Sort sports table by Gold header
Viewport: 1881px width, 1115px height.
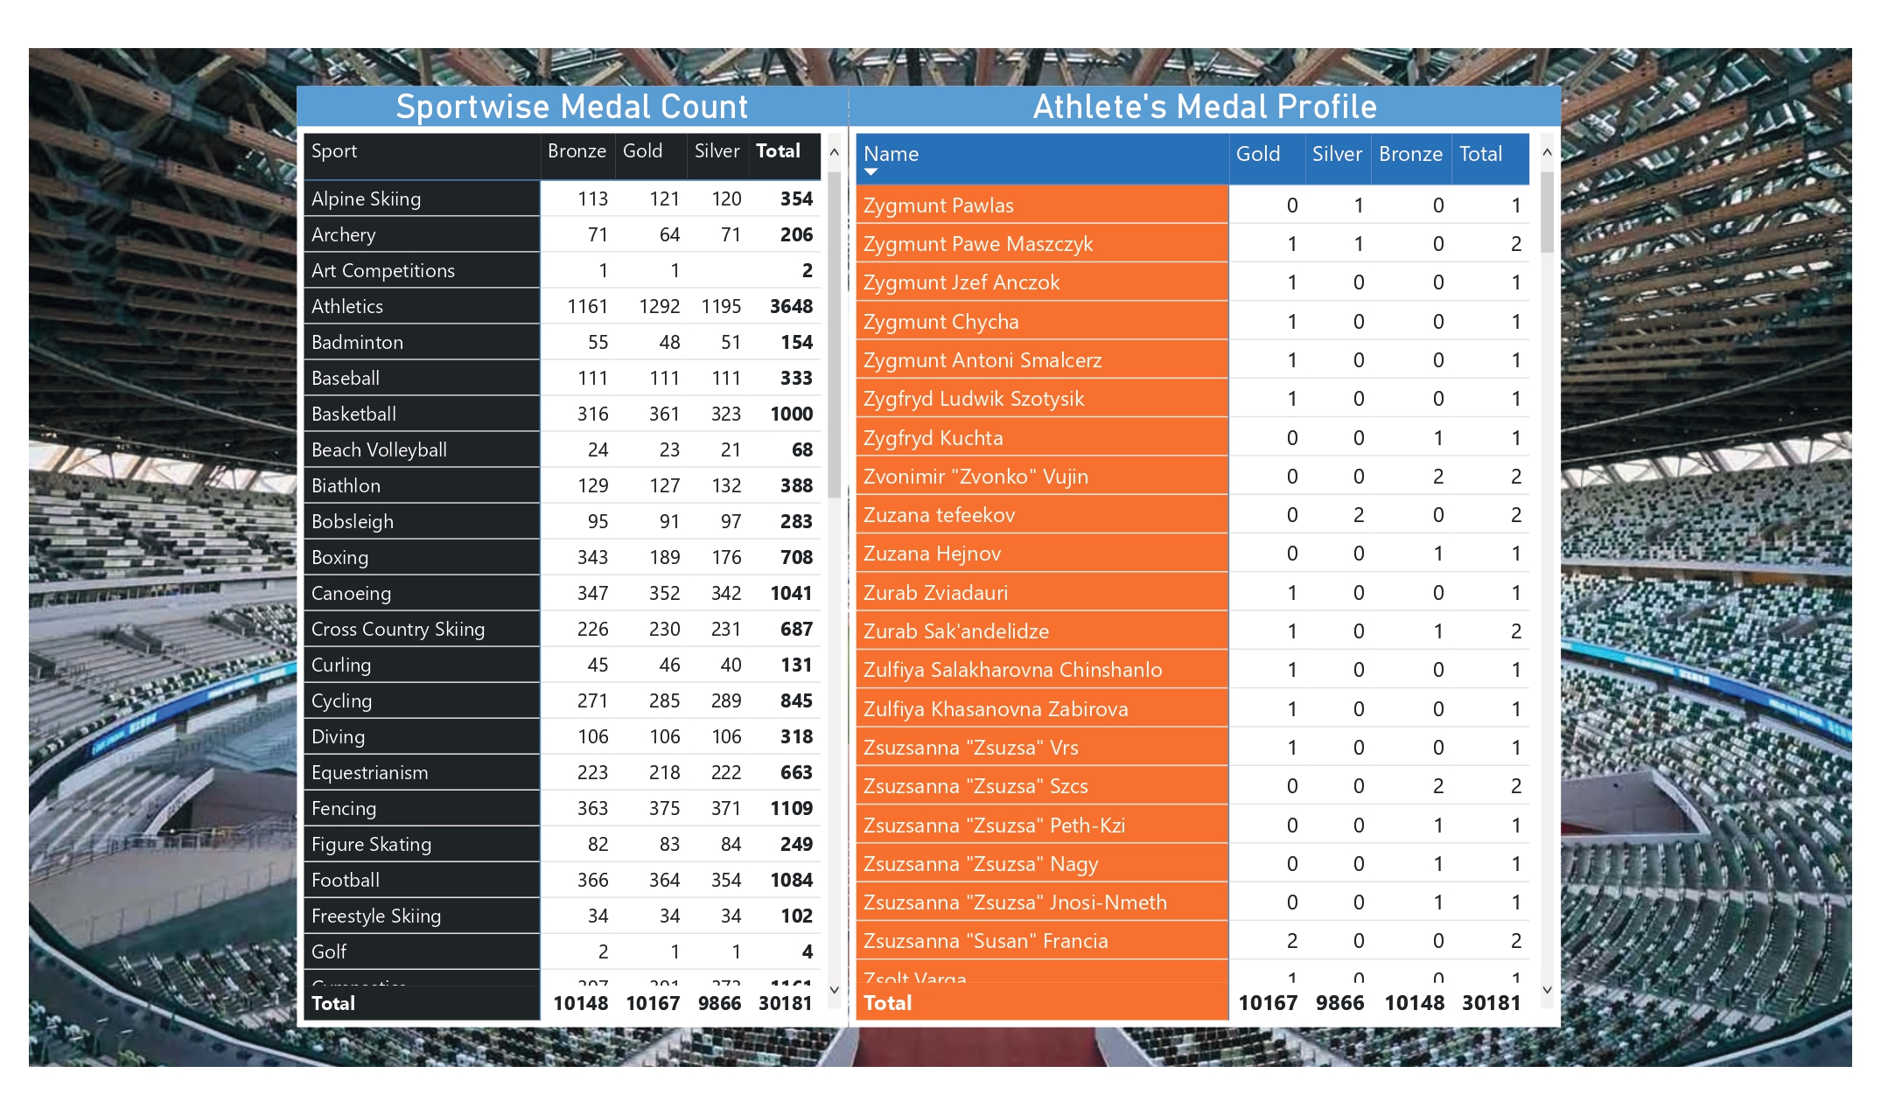point(642,151)
